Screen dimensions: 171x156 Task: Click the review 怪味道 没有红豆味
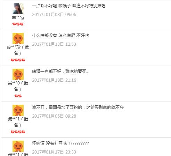(x=60, y=143)
